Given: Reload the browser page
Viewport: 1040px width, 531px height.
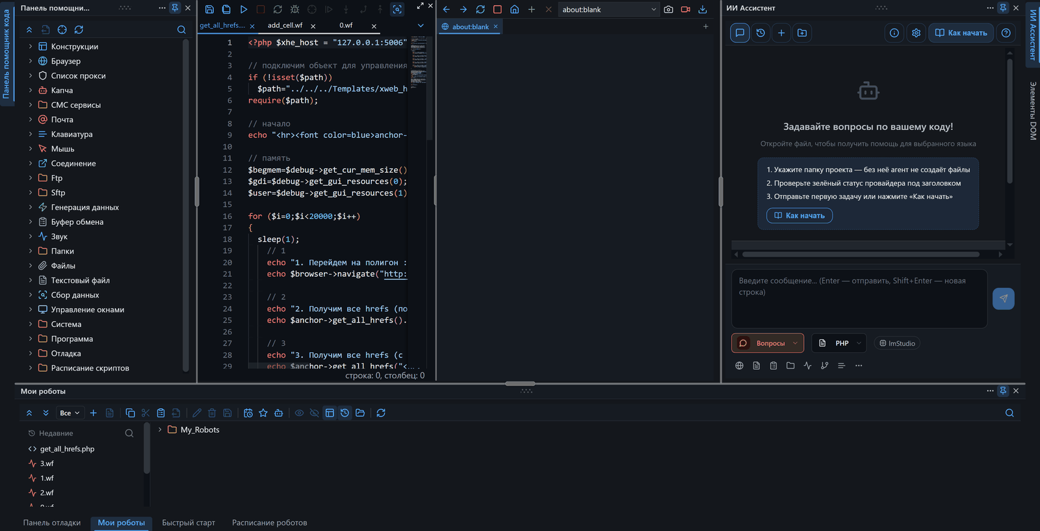Looking at the screenshot, I should 480,9.
